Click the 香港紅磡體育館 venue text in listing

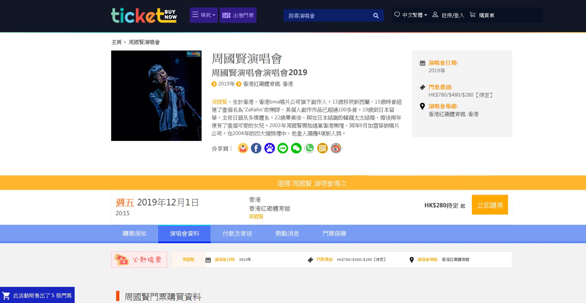coord(269,208)
